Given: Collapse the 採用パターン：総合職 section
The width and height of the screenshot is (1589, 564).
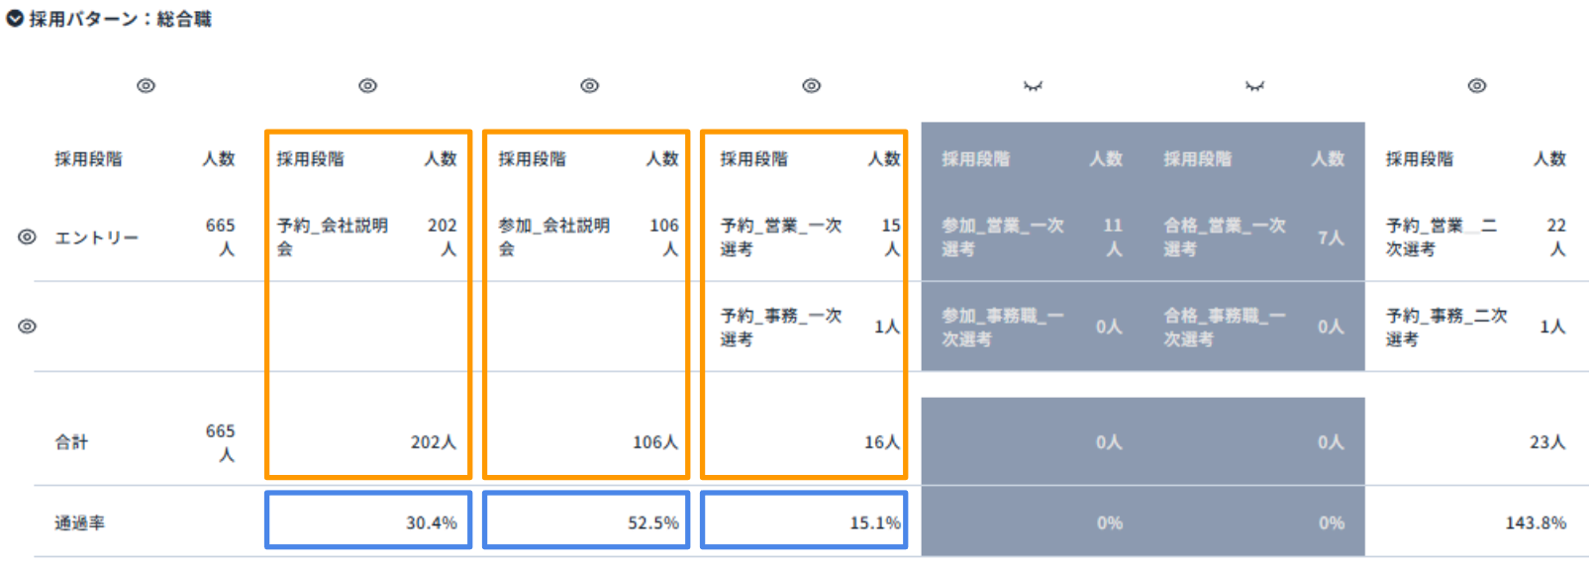Looking at the screenshot, I should pos(15,19).
